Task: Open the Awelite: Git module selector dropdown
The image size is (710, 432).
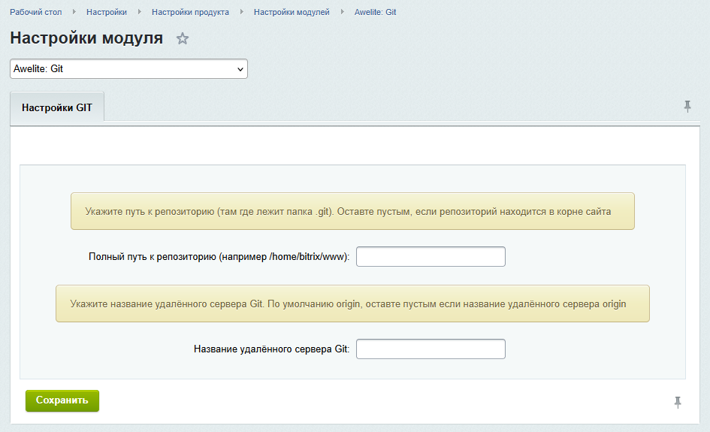Action: [128, 69]
